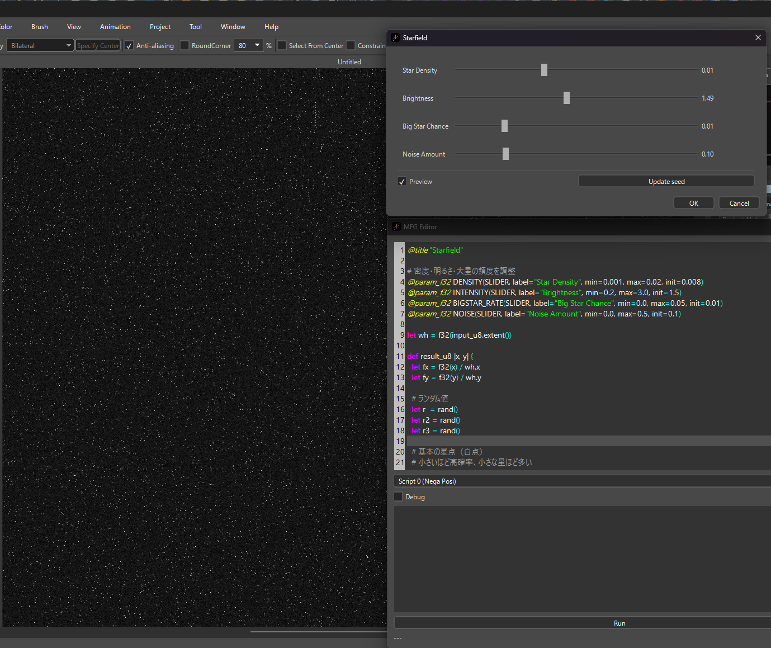
Task: Open the Window menu
Action: (233, 27)
